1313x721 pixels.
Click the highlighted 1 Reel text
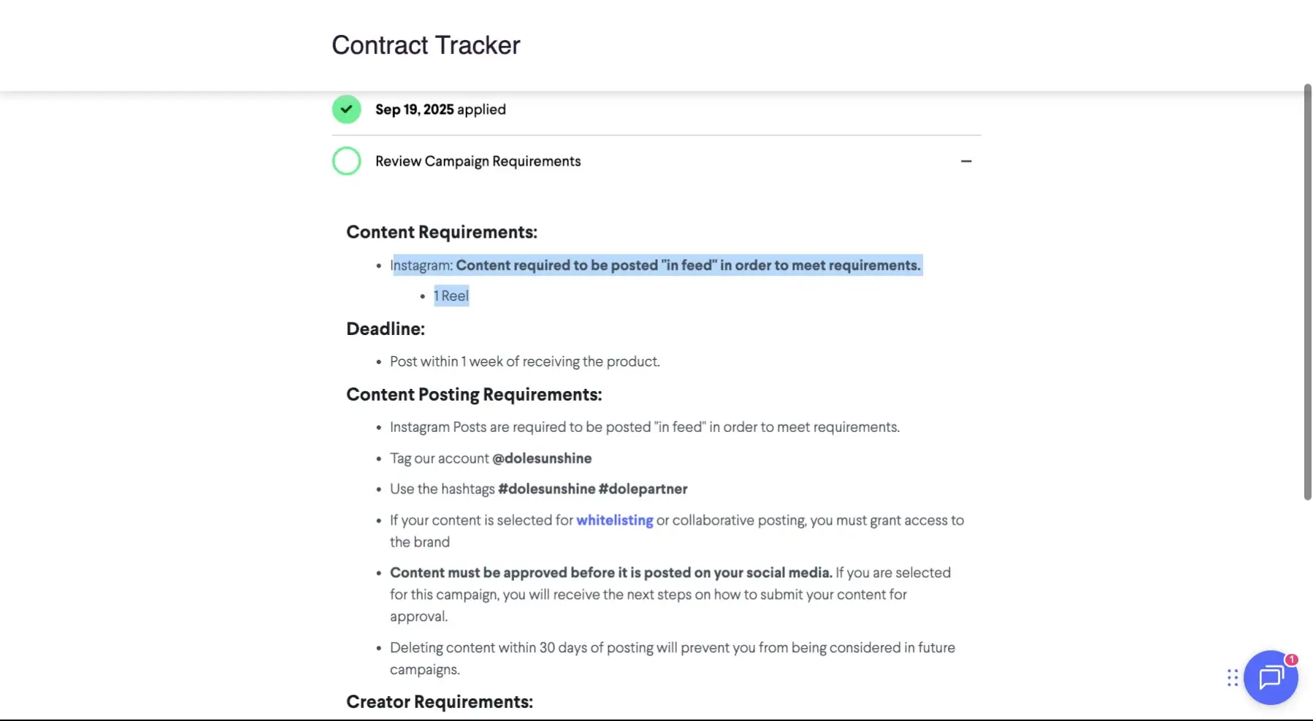(x=451, y=296)
